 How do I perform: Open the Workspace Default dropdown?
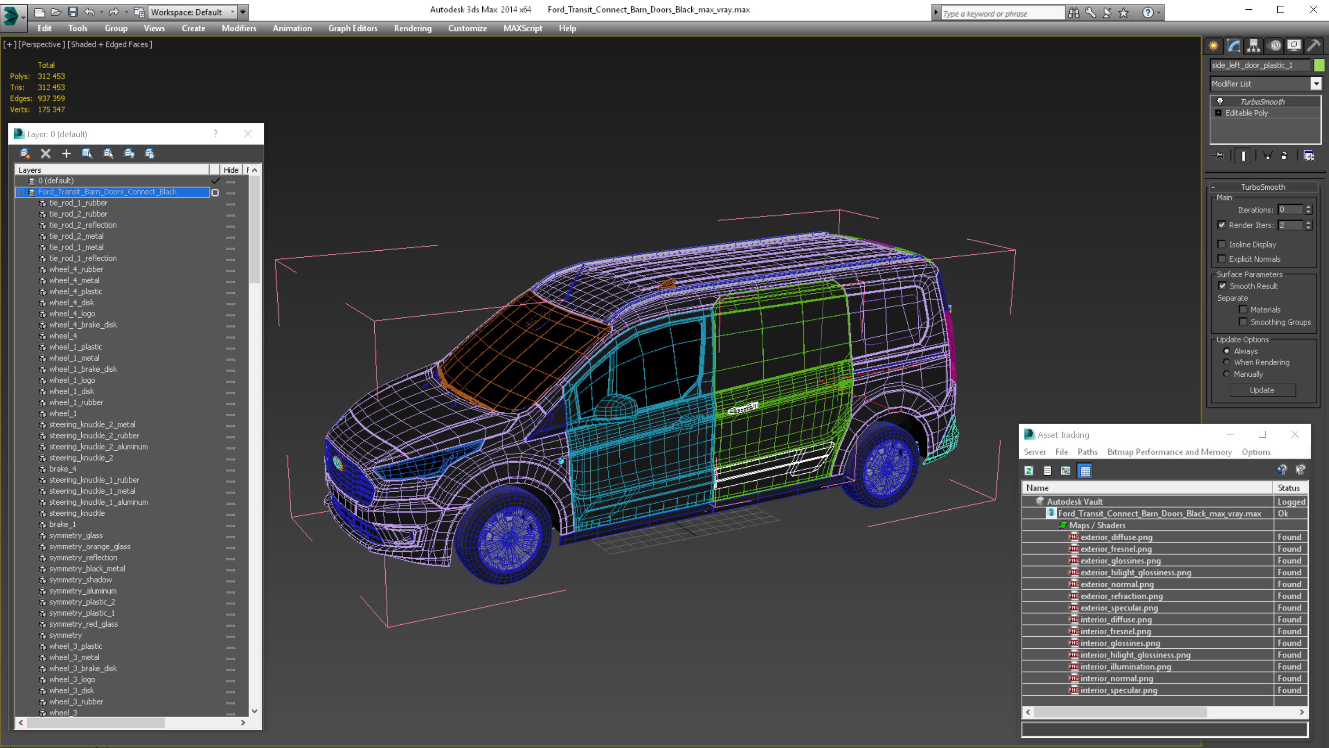(192, 12)
